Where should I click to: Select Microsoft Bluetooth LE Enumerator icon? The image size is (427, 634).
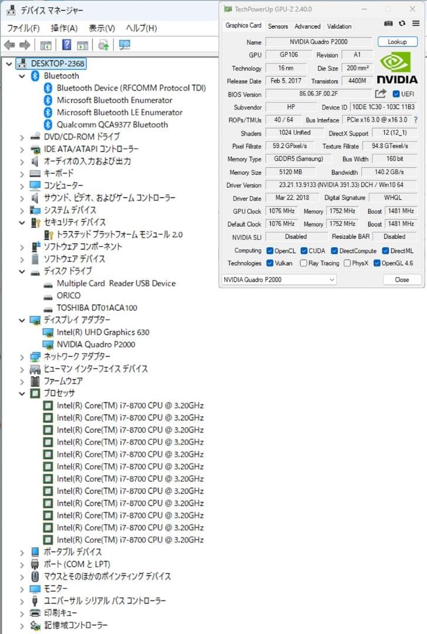[x=48, y=112]
